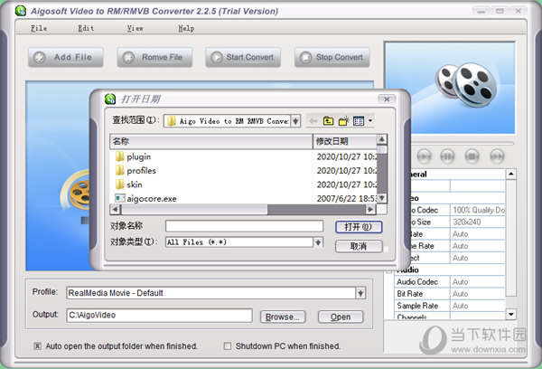542x369 pixels.
Task: Create new folder in file dialog
Action: 343,121
